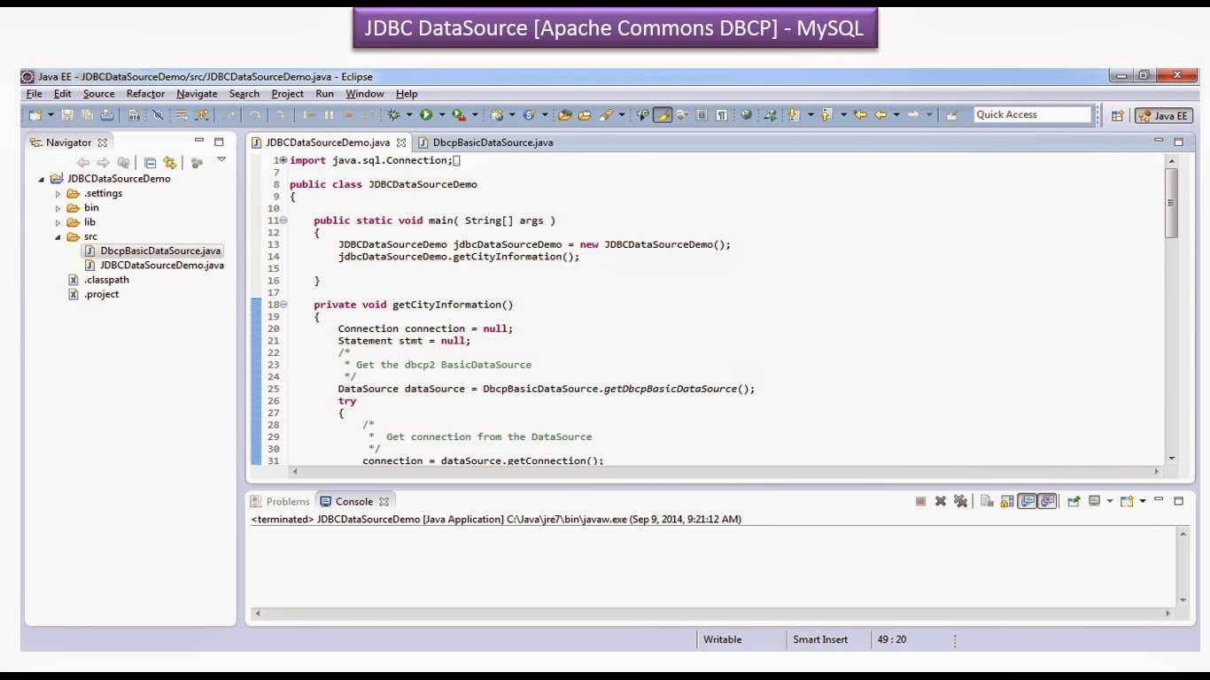Switch to the Java EE perspective
Screen dimensions: 1210x680
1163,114
